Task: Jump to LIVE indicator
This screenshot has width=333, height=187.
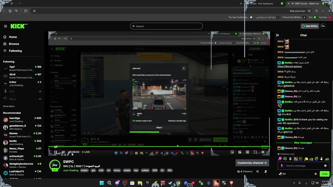Action: (x=86, y=152)
